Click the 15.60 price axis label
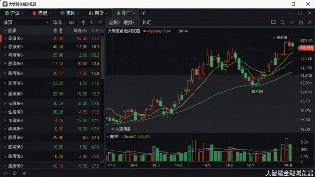 (x=305, y=120)
